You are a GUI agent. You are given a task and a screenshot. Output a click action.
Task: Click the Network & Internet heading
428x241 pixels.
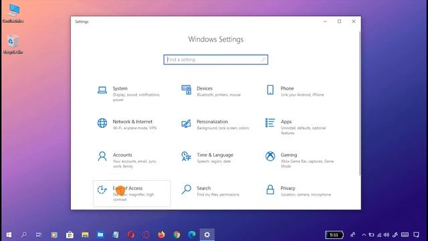pyautogui.click(x=132, y=122)
